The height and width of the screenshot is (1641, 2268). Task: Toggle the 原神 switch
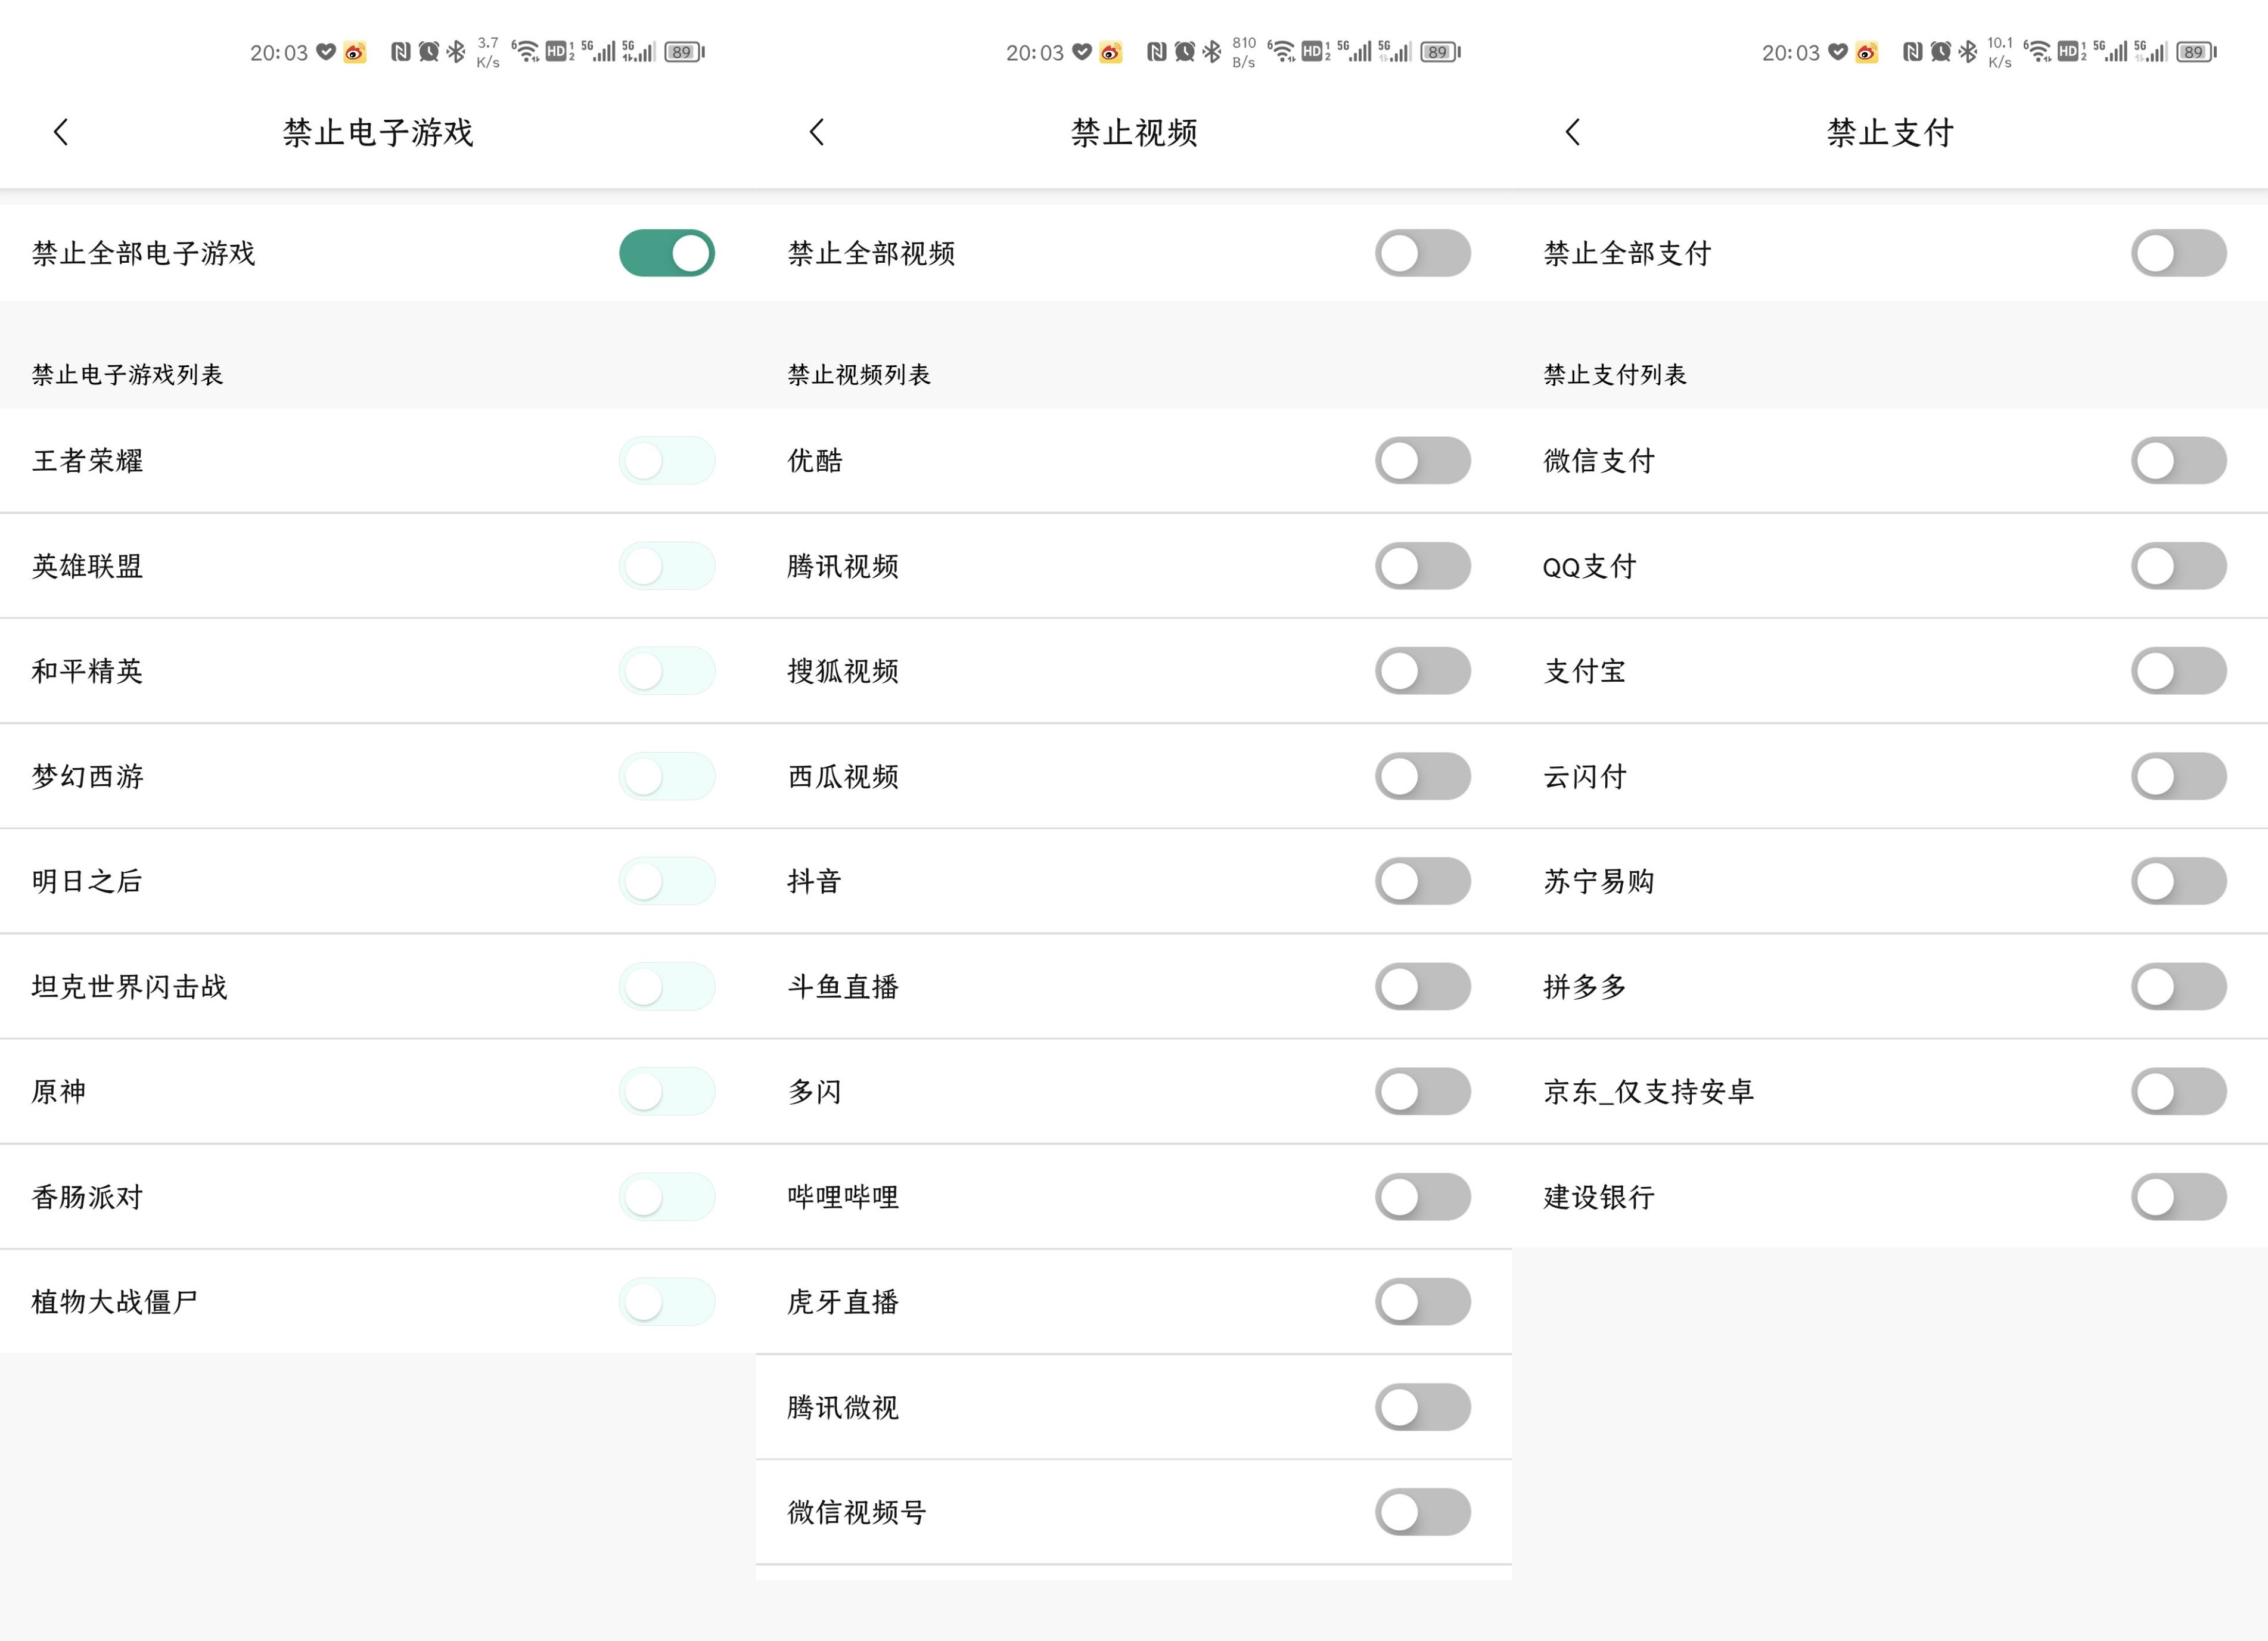[x=667, y=1091]
